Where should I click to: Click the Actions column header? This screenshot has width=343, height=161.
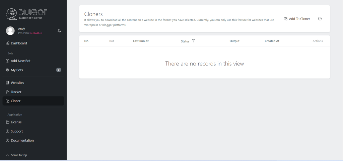click(x=318, y=41)
